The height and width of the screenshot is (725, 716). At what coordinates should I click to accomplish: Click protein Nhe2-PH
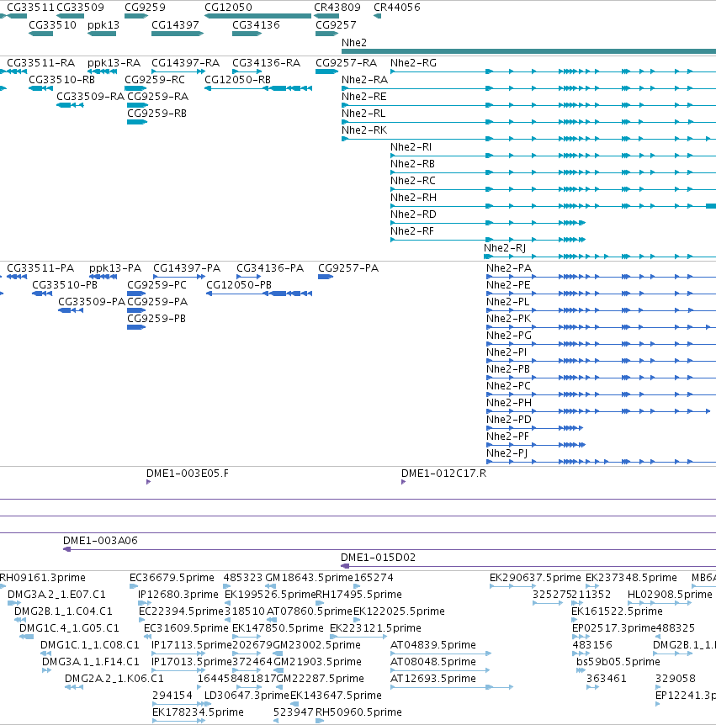[509, 403]
